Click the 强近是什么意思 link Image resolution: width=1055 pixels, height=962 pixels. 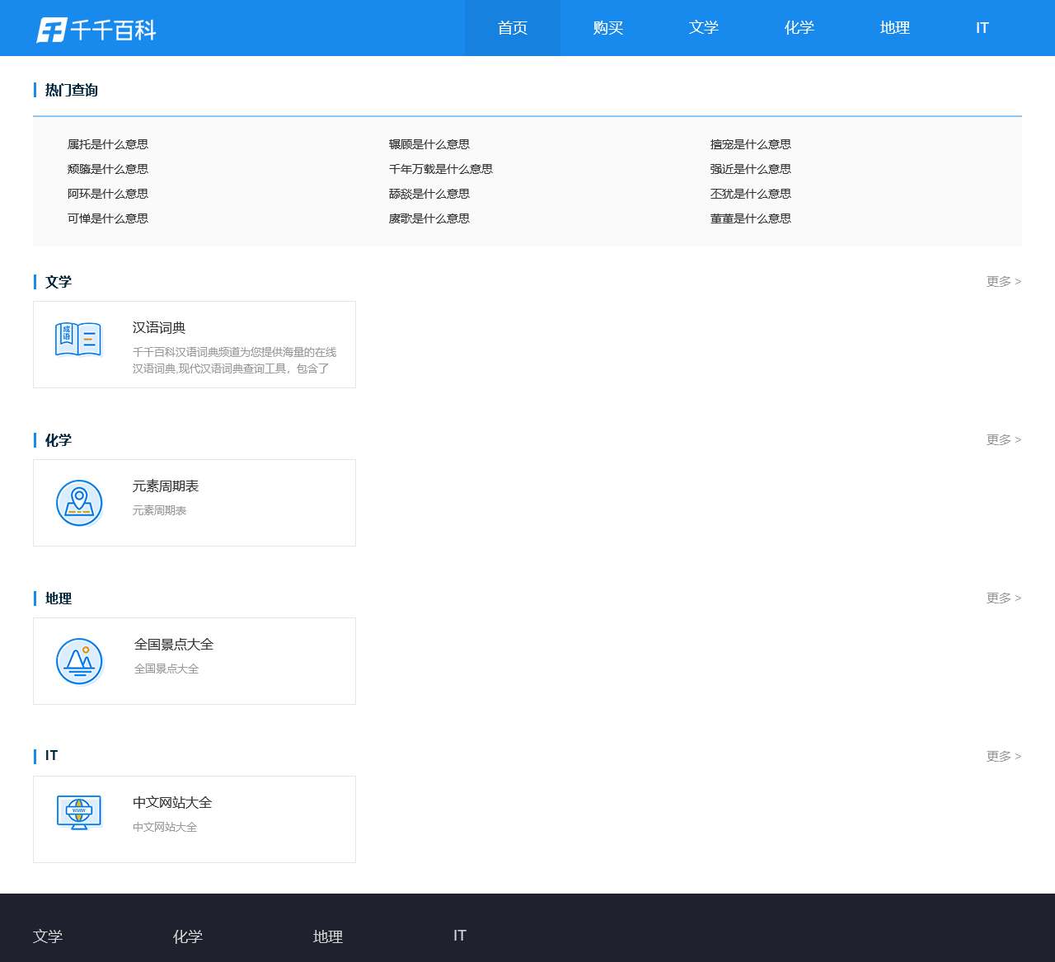(751, 169)
